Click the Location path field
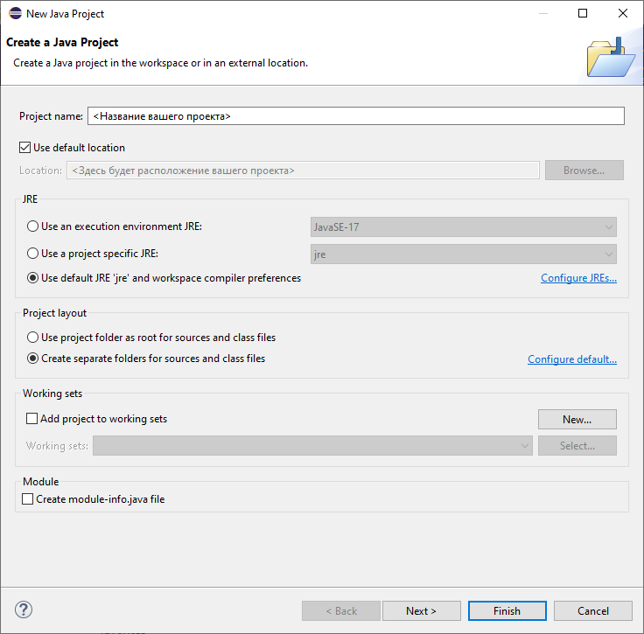Image resolution: width=644 pixels, height=634 pixels. point(303,171)
